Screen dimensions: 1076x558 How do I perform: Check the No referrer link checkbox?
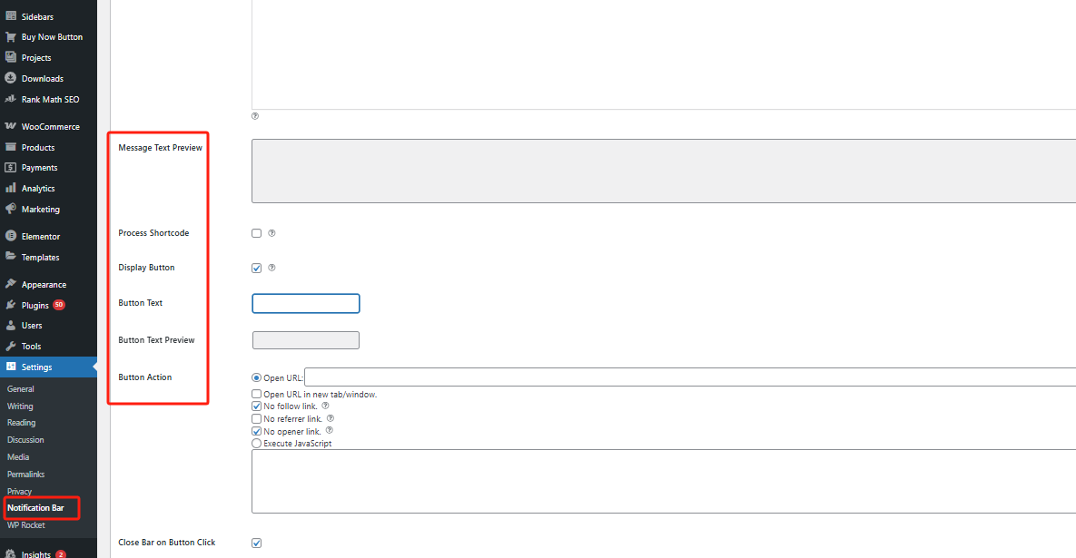click(257, 419)
